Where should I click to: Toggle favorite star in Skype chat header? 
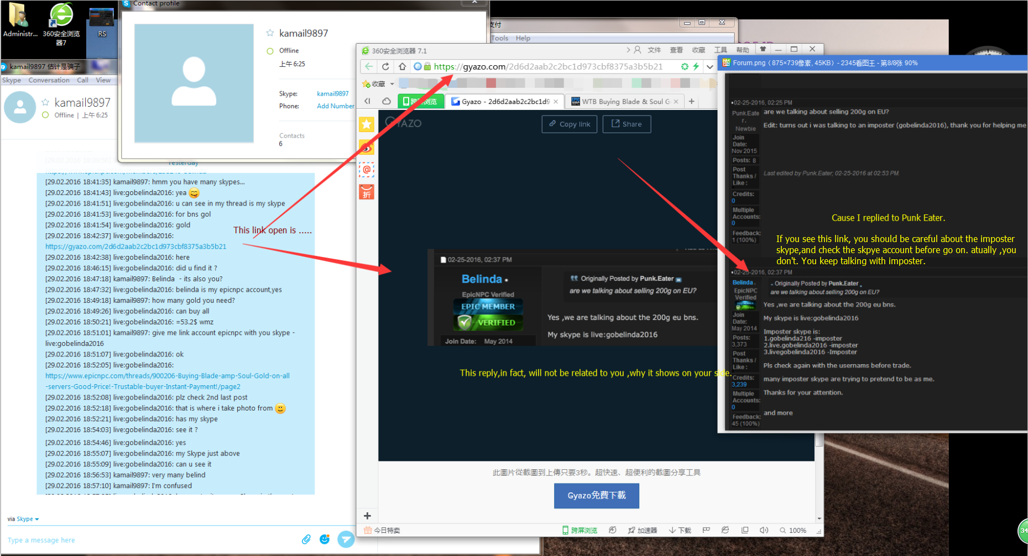45,102
